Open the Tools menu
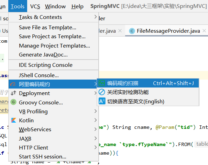208x165 pixels. 18,6
